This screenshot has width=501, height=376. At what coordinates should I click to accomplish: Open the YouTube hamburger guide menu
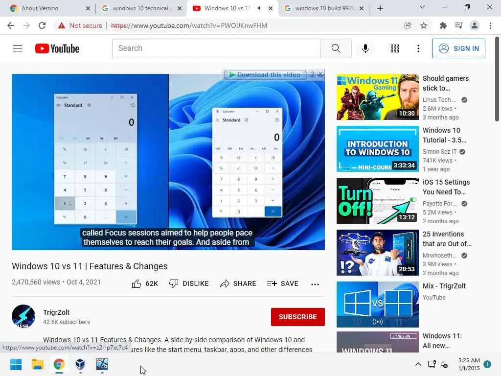pos(18,48)
